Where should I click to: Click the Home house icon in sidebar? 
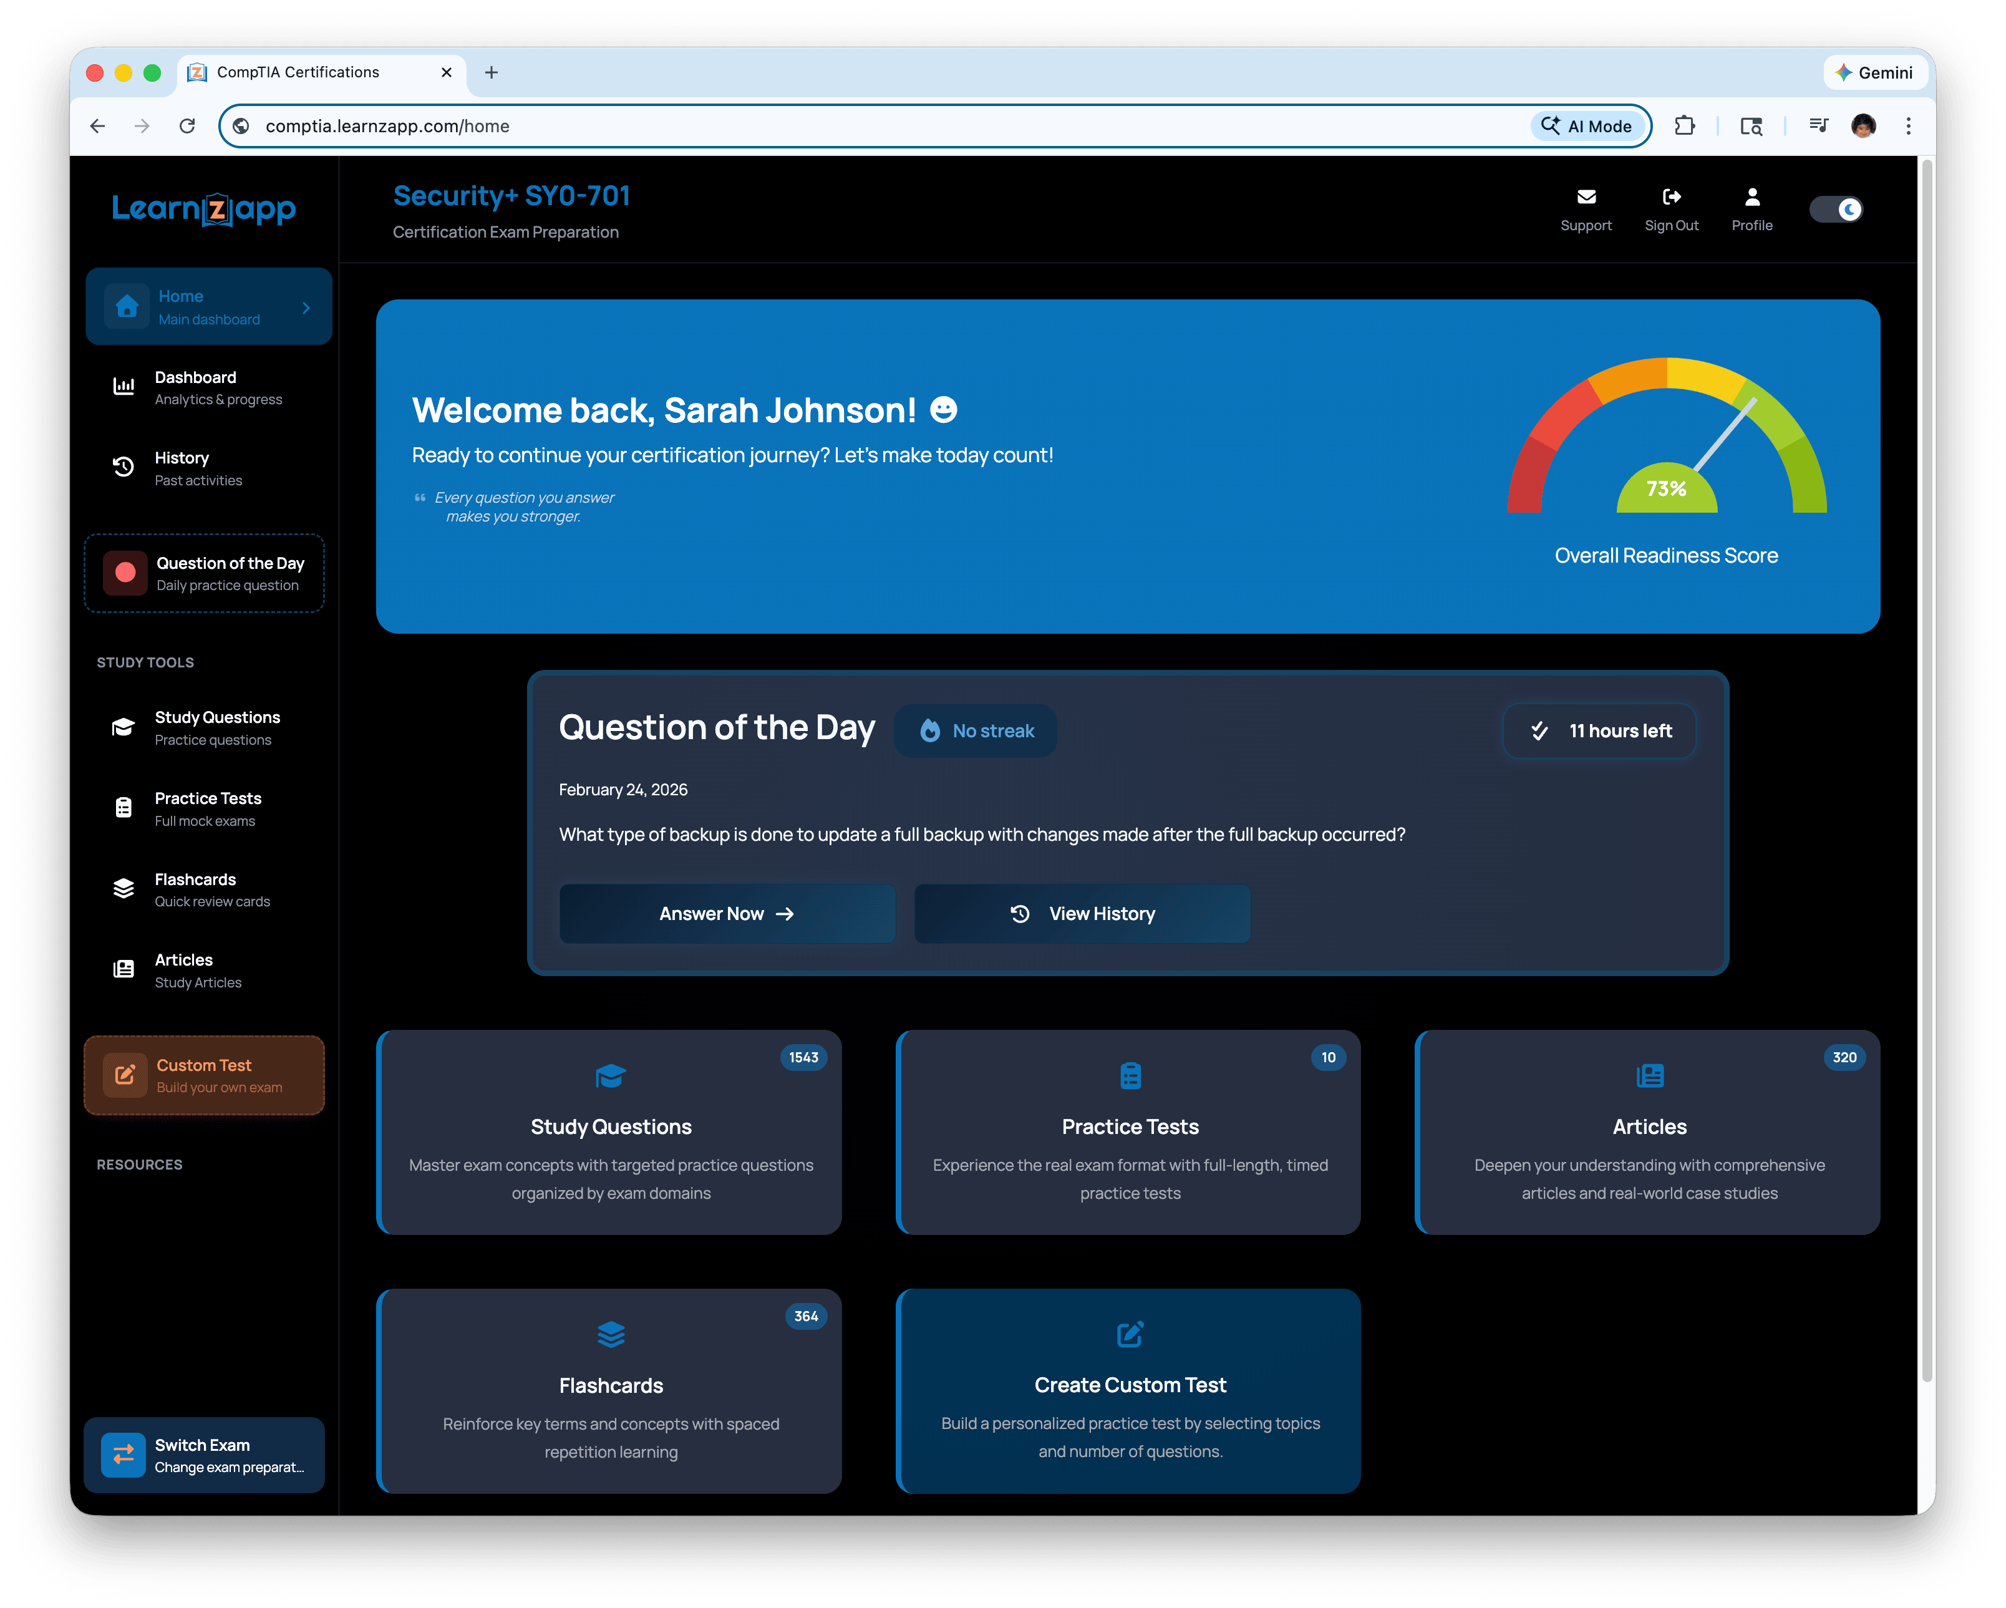(x=127, y=306)
